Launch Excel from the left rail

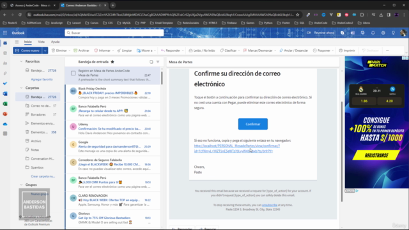(x=5, y=103)
